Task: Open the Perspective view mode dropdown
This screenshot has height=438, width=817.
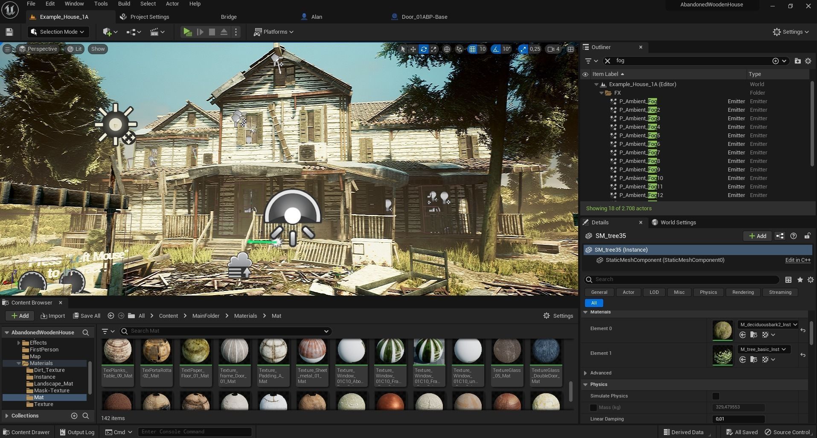Action: click(x=38, y=49)
